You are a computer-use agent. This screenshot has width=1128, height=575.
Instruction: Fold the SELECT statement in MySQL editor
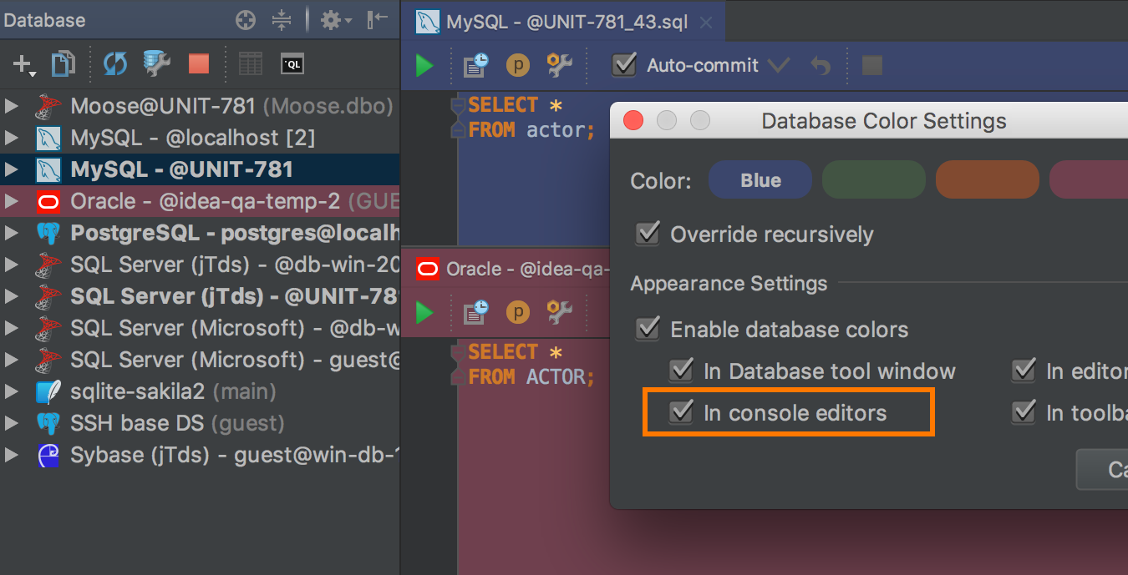(458, 106)
